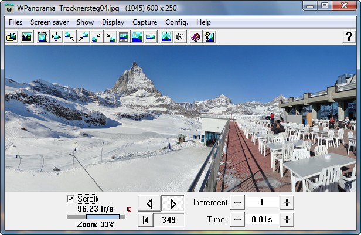This screenshot has width=361, height=235.
Task: Open the Show menu
Action: pos(85,22)
